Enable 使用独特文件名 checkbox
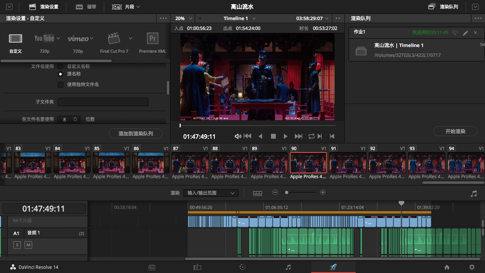The height and width of the screenshot is (273, 485). [60, 85]
